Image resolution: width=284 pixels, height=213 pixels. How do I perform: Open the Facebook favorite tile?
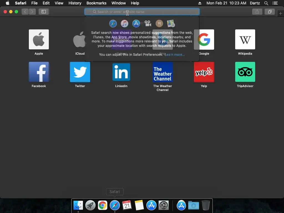[39, 72]
